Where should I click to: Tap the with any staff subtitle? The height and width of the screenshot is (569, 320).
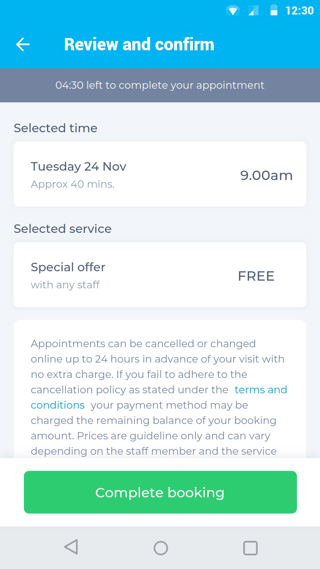click(65, 285)
